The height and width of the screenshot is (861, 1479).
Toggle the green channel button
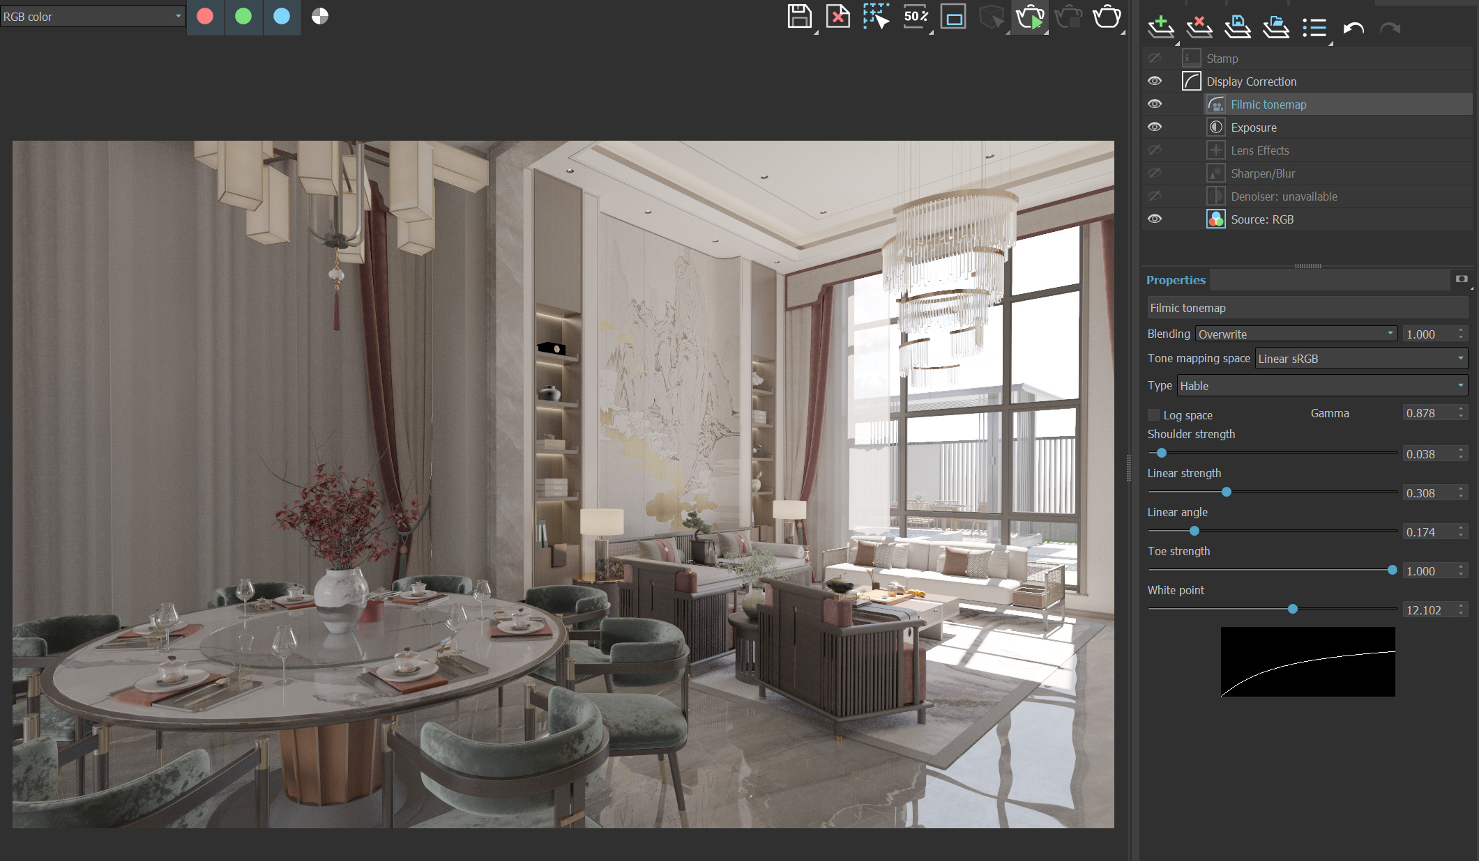[243, 17]
